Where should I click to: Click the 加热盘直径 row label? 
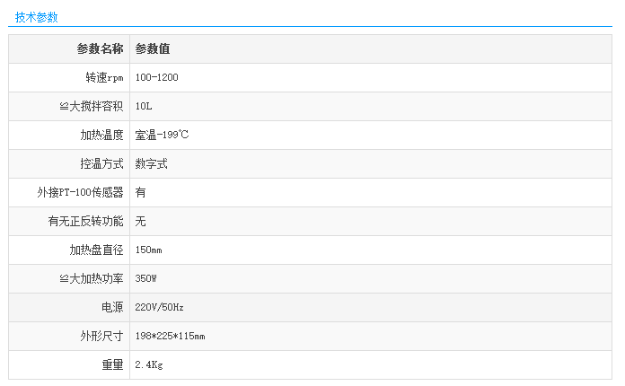(96, 250)
